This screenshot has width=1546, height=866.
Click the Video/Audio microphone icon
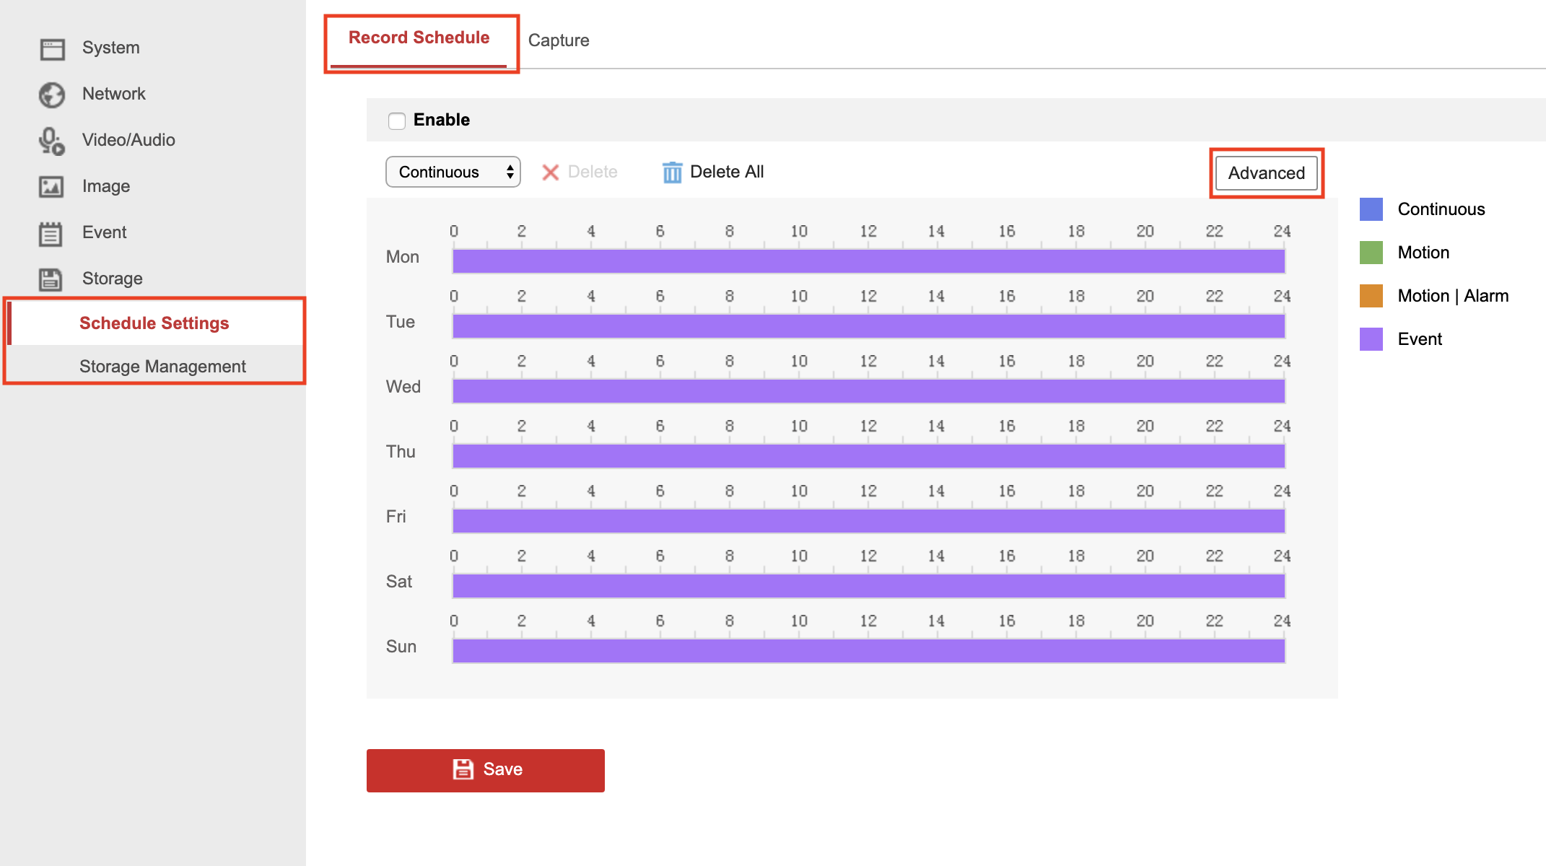[51, 141]
